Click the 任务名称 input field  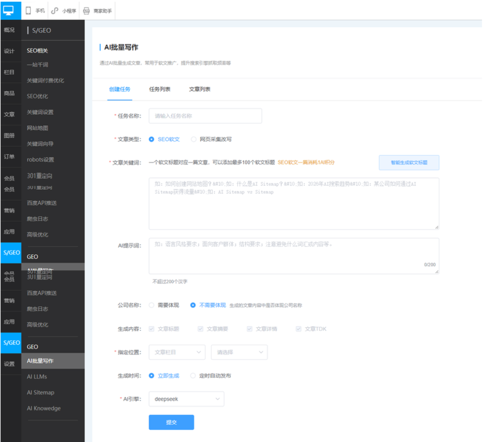coord(206,116)
